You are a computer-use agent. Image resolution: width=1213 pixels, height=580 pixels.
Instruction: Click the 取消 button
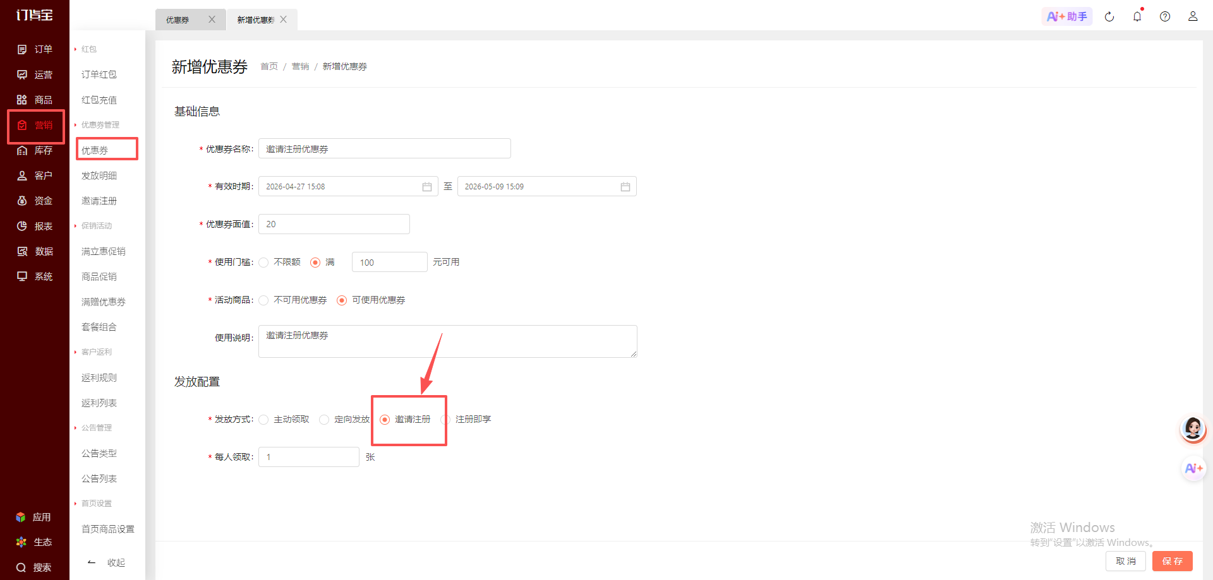pos(1126,561)
